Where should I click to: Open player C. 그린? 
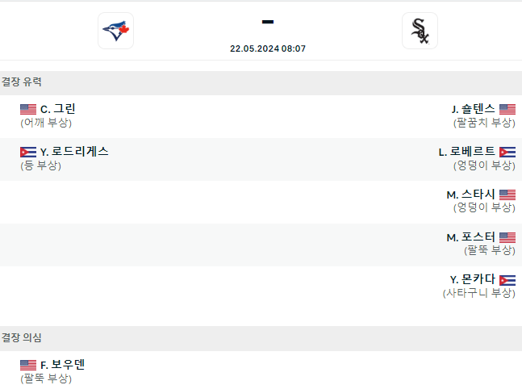57,109
